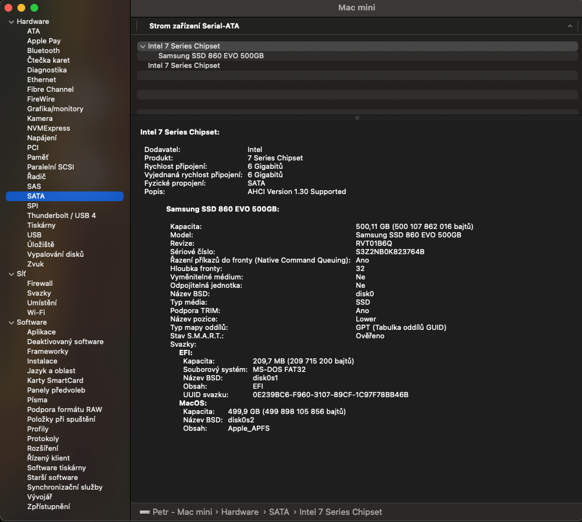Open Paralelní SCSI item

[x=50, y=167]
